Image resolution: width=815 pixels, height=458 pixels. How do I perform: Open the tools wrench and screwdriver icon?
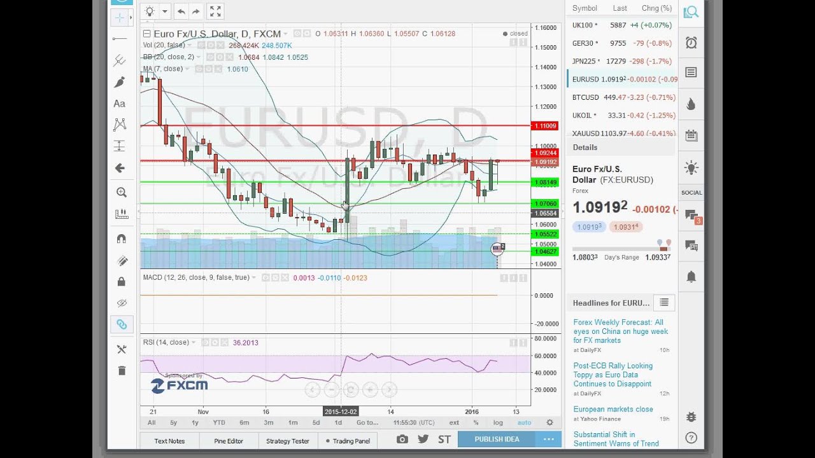(x=121, y=349)
